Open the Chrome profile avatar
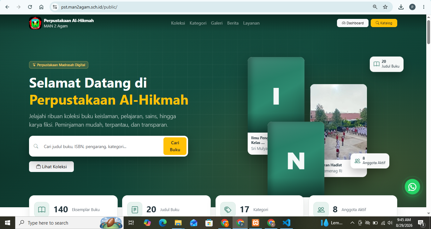This screenshot has width=431, height=229. (412, 7)
